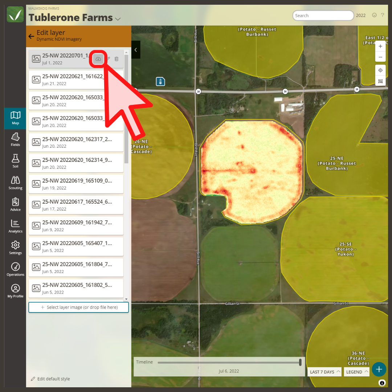Click image icon of layer 20220620_162317
392x392 pixels.
click(36, 142)
